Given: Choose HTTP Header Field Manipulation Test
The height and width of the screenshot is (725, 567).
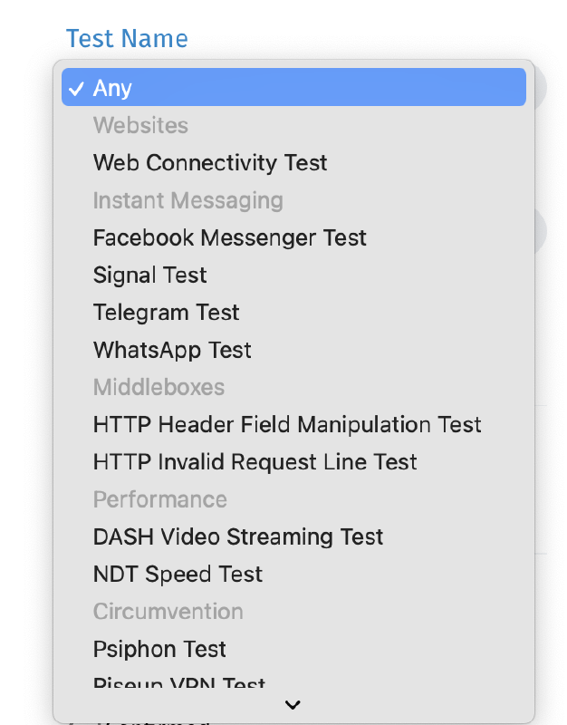Looking at the screenshot, I should 287,424.
